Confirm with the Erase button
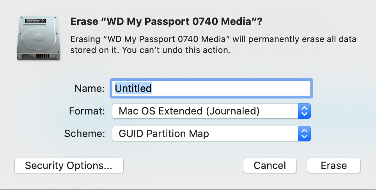This screenshot has height=190, width=376. [x=333, y=165]
